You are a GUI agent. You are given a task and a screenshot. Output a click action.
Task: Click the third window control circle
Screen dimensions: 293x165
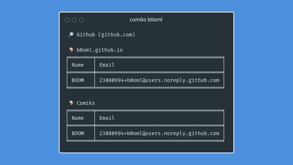[x=81, y=20]
